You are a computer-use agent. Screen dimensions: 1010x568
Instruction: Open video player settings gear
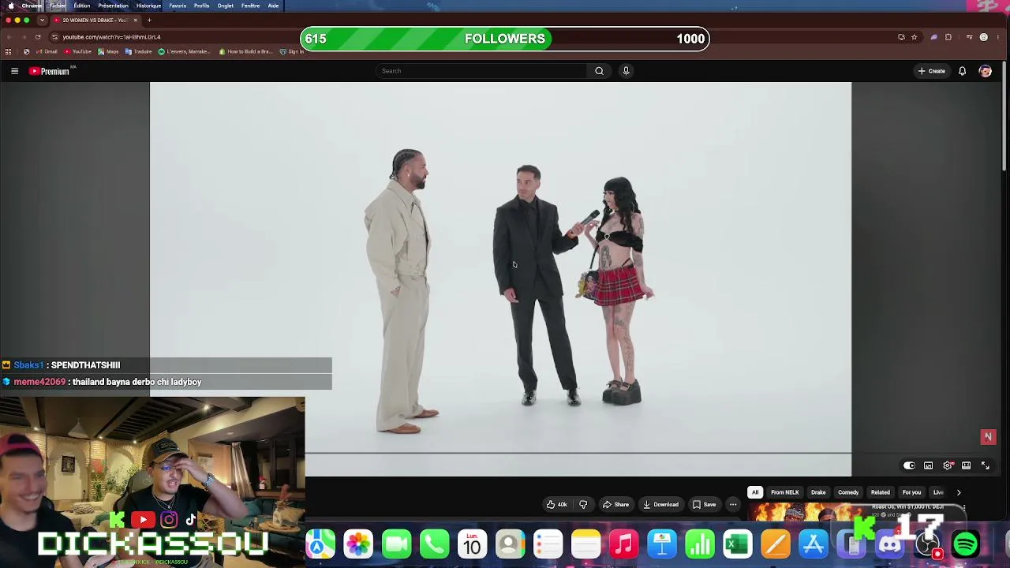[948, 465]
